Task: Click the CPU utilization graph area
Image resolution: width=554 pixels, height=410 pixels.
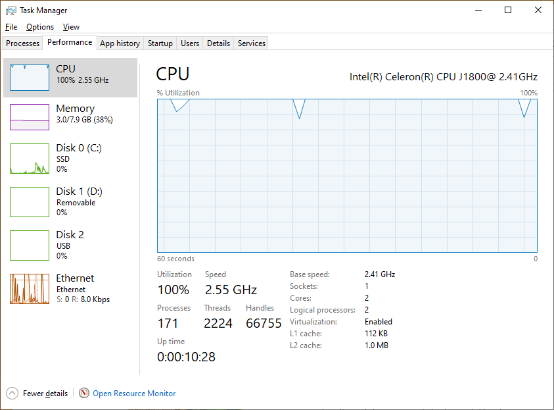Action: [347, 176]
